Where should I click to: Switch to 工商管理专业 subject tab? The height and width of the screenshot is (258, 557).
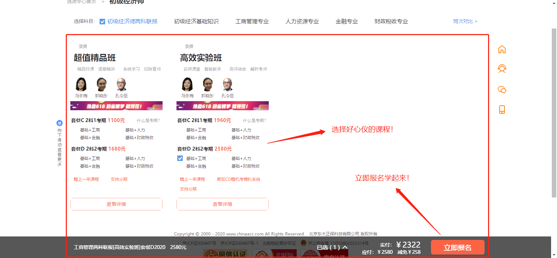click(x=252, y=22)
